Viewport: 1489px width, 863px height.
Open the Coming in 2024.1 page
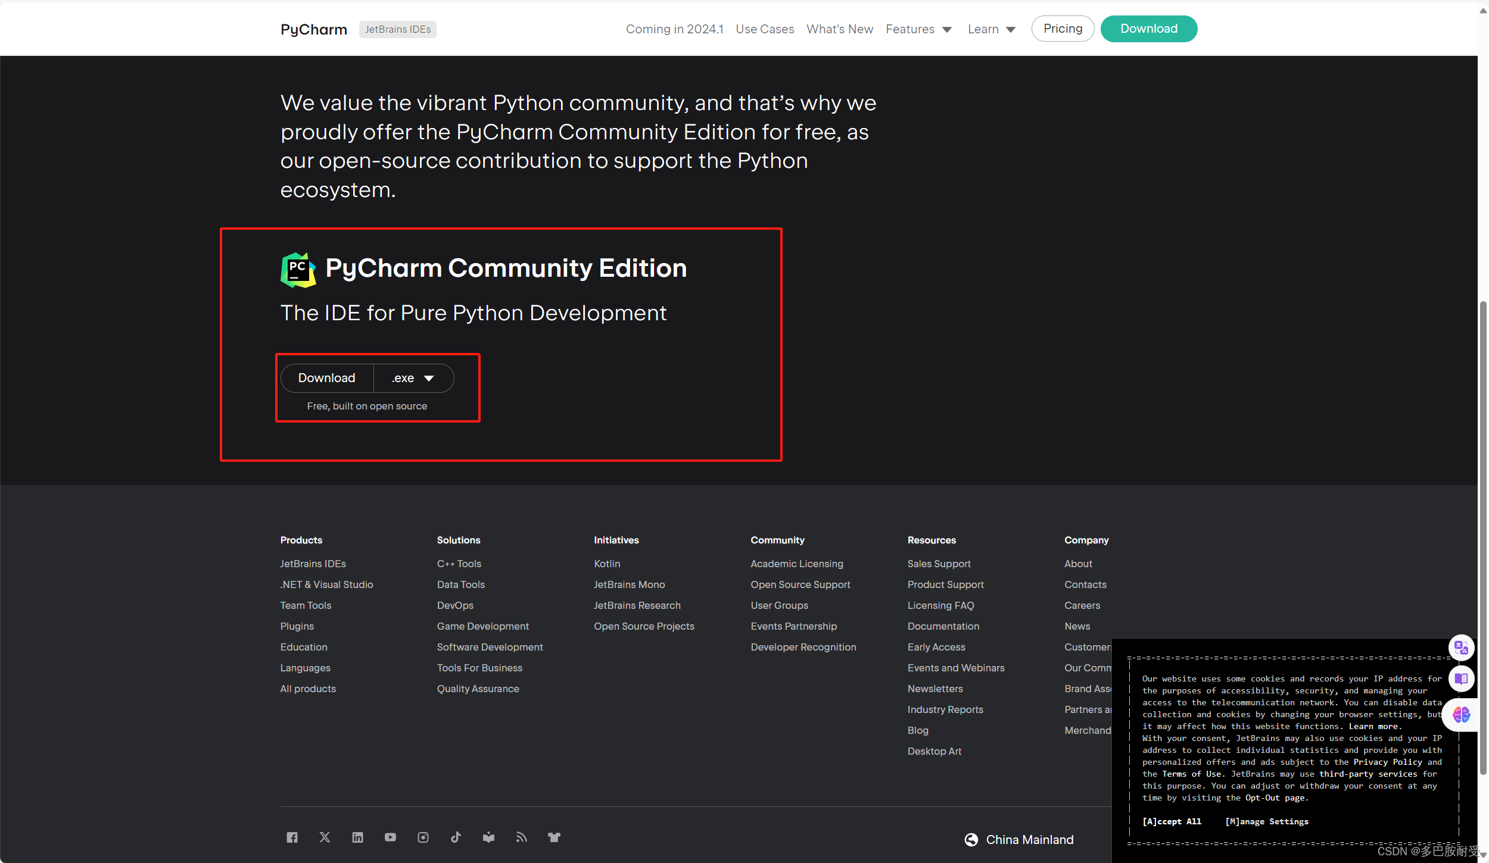pos(674,29)
